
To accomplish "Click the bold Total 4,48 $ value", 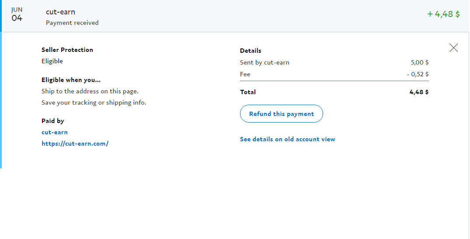I will (419, 92).
